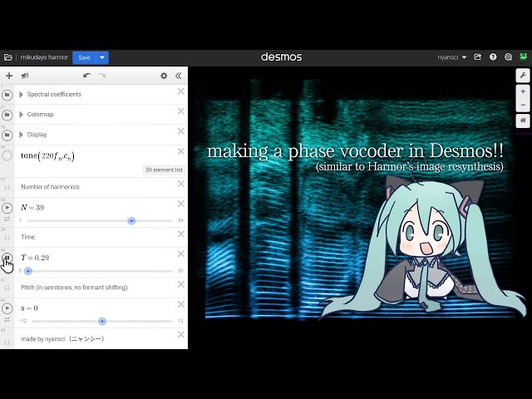Delete the Number of harmonics note
The image size is (532, 399).
click(181, 184)
